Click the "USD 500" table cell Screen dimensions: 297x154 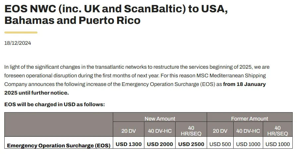pos(220,144)
